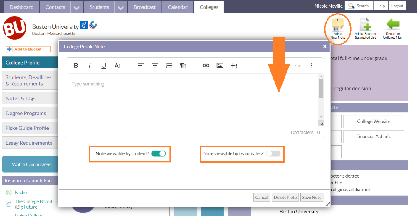Click the note editor scrollbar thumb

[321, 88]
